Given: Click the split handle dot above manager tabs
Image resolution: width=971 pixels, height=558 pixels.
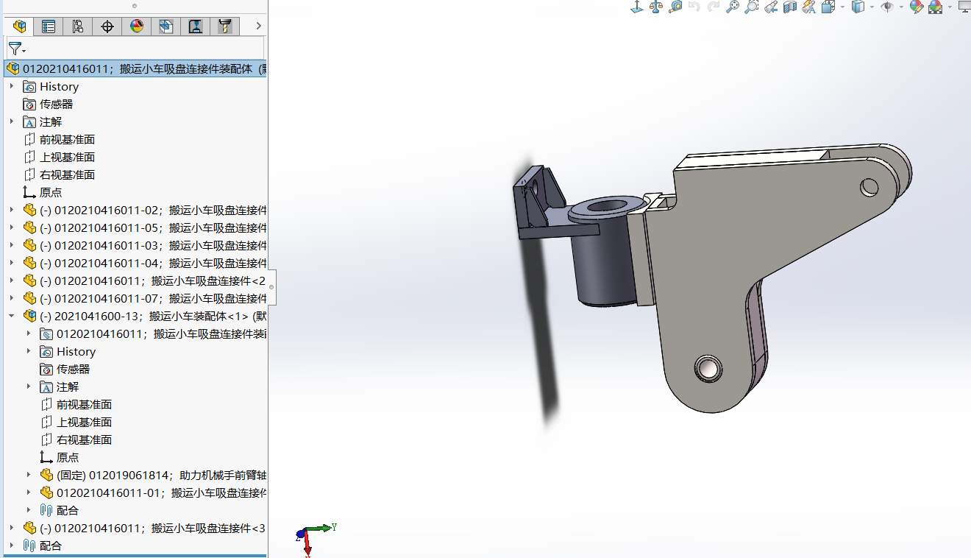Looking at the screenshot, I should (x=134, y=5).
